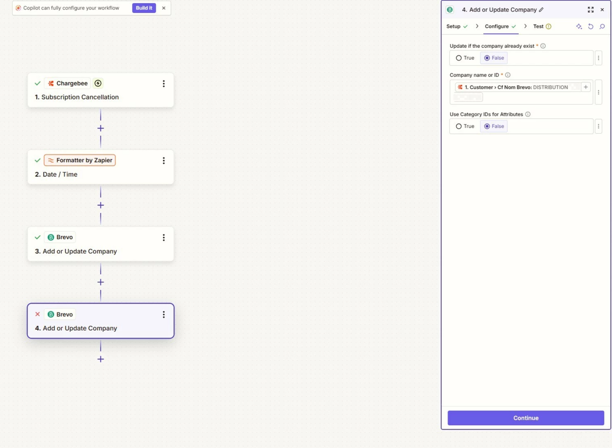The width and height of the screenshot is (612, 448).
Task: Switch to the Test tab
Action: [x=542, y=26]
